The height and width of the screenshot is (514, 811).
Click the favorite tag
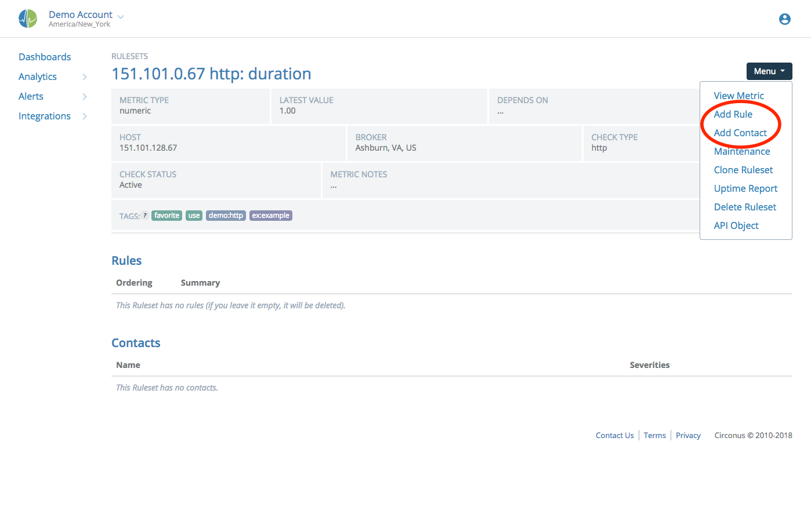pyautogui.click(x=166, y=215)
